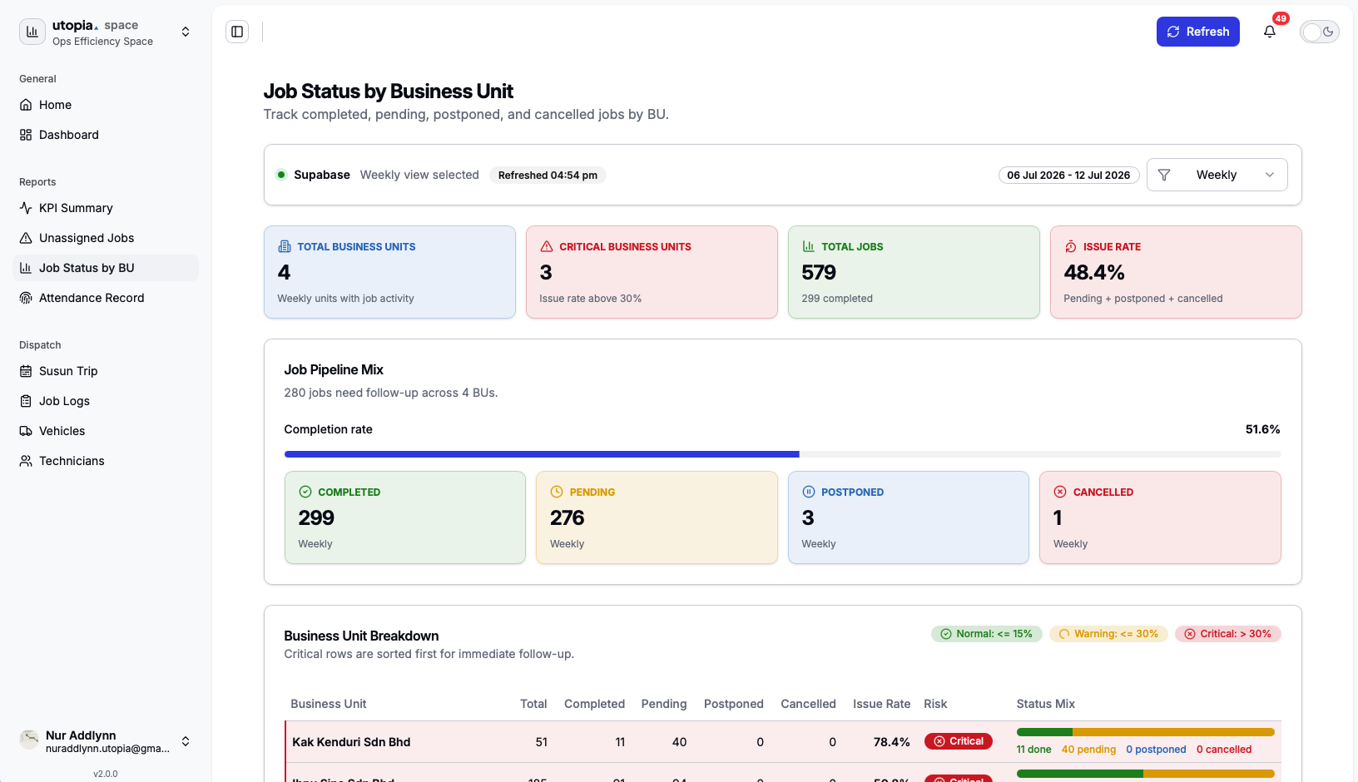
Task: Click the Technicians people icon
Action: (x=26, y=461)
